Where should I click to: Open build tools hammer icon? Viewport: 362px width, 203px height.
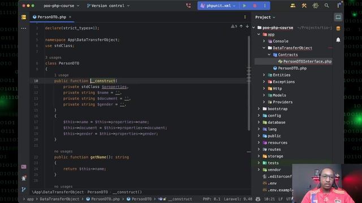click(x=304, y=6)
